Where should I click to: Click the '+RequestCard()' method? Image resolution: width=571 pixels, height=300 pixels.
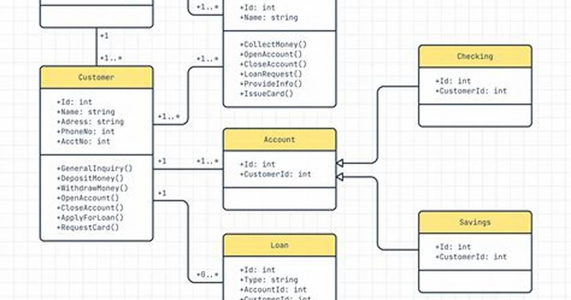[88, 227]
